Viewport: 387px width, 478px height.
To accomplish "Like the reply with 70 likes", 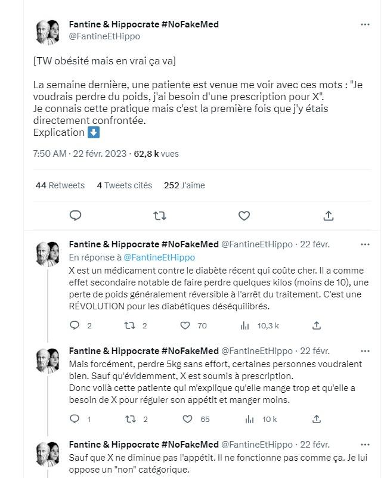I will (185, 325).
